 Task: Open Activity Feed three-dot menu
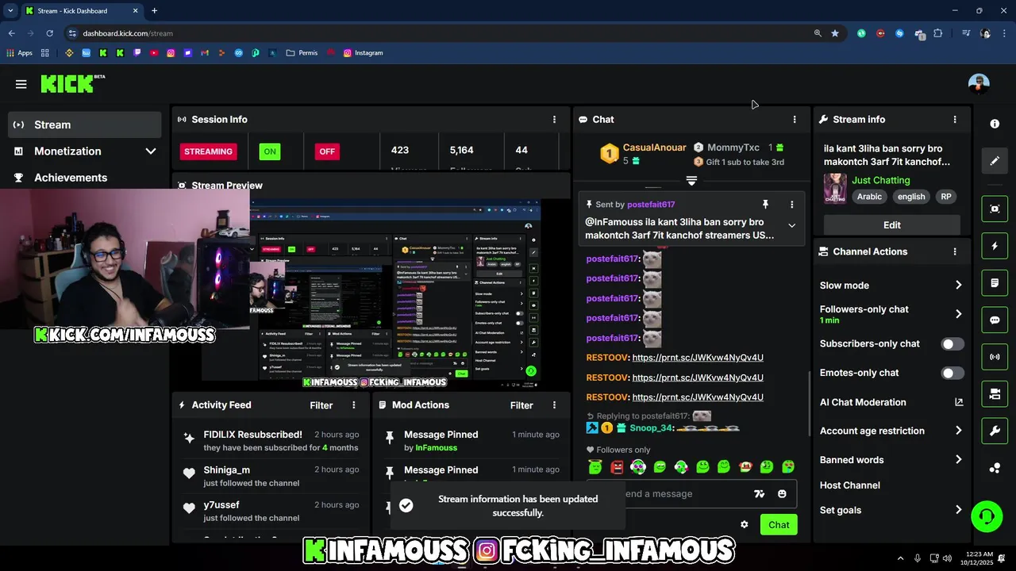point(354,404)
